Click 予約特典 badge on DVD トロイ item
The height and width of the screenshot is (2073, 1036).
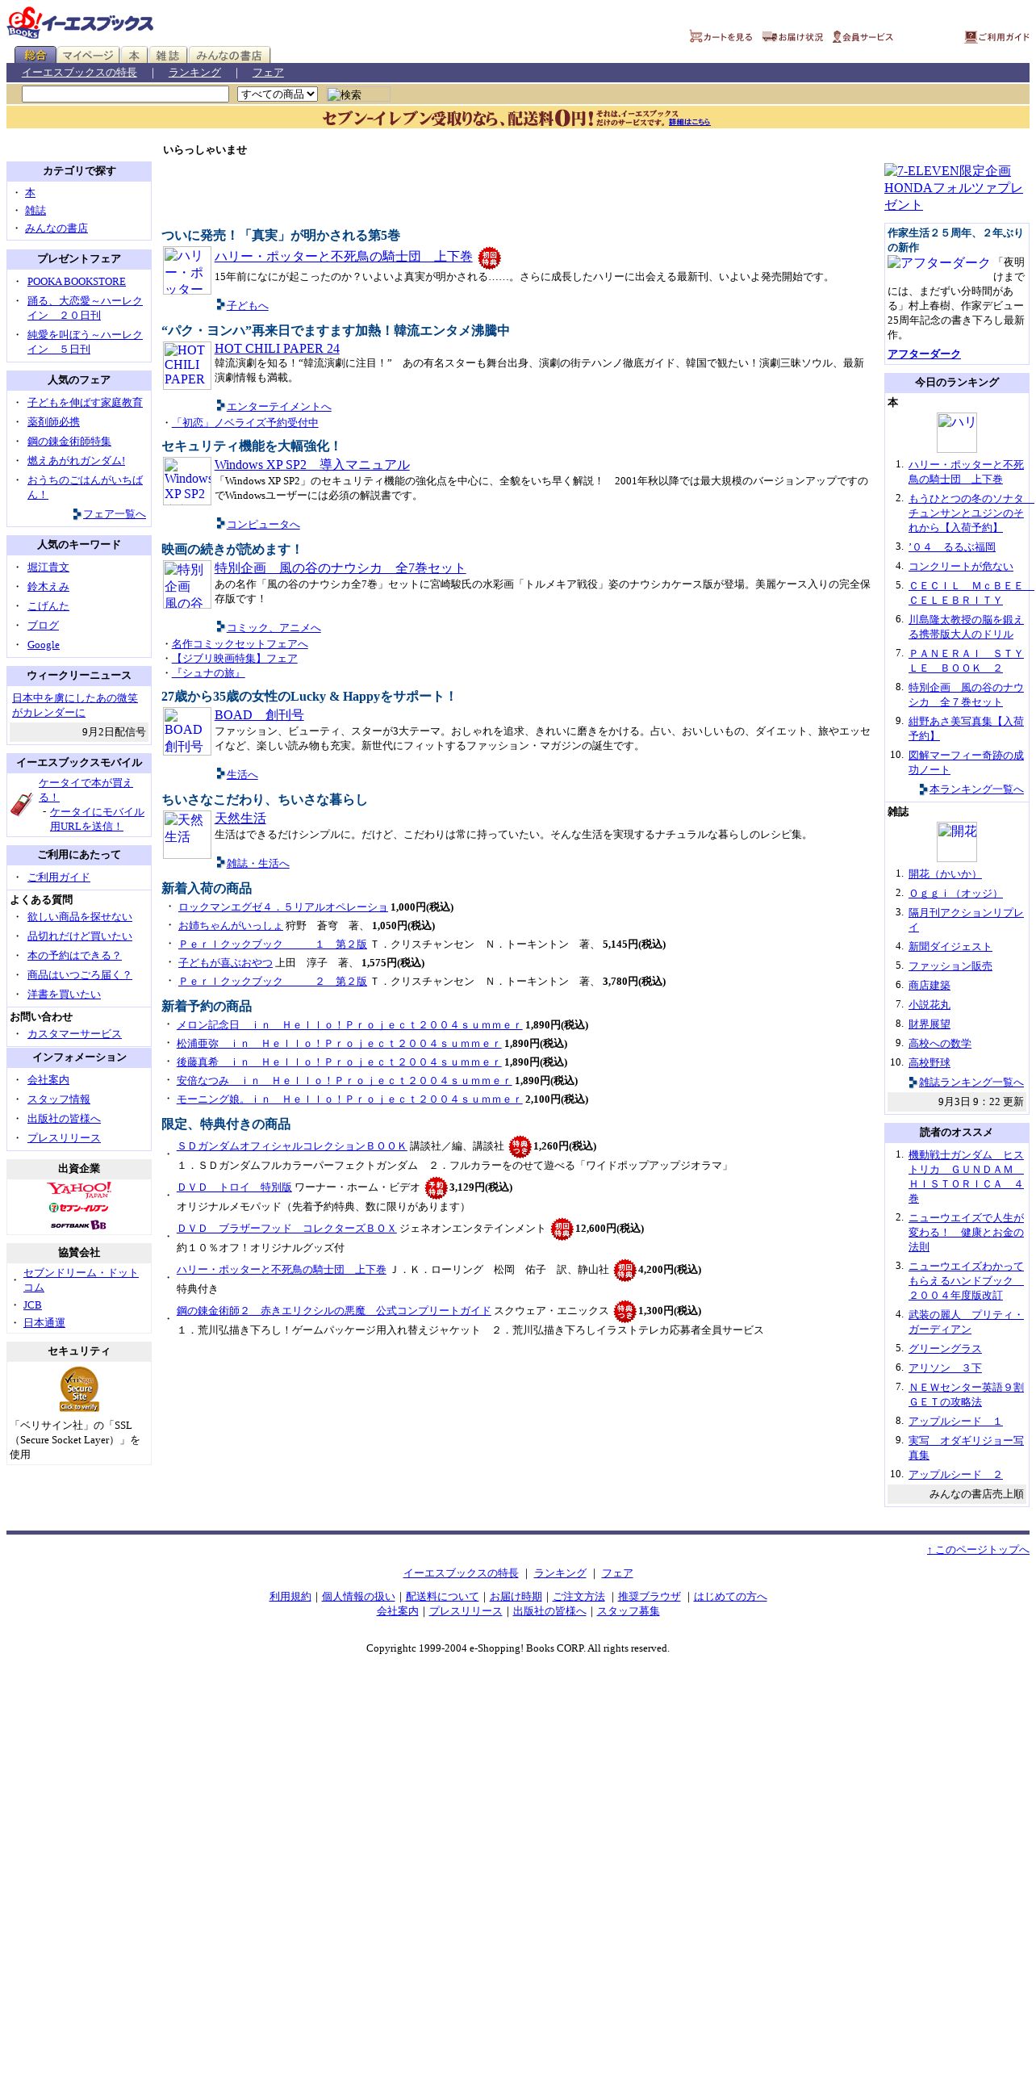point(436,1187)
